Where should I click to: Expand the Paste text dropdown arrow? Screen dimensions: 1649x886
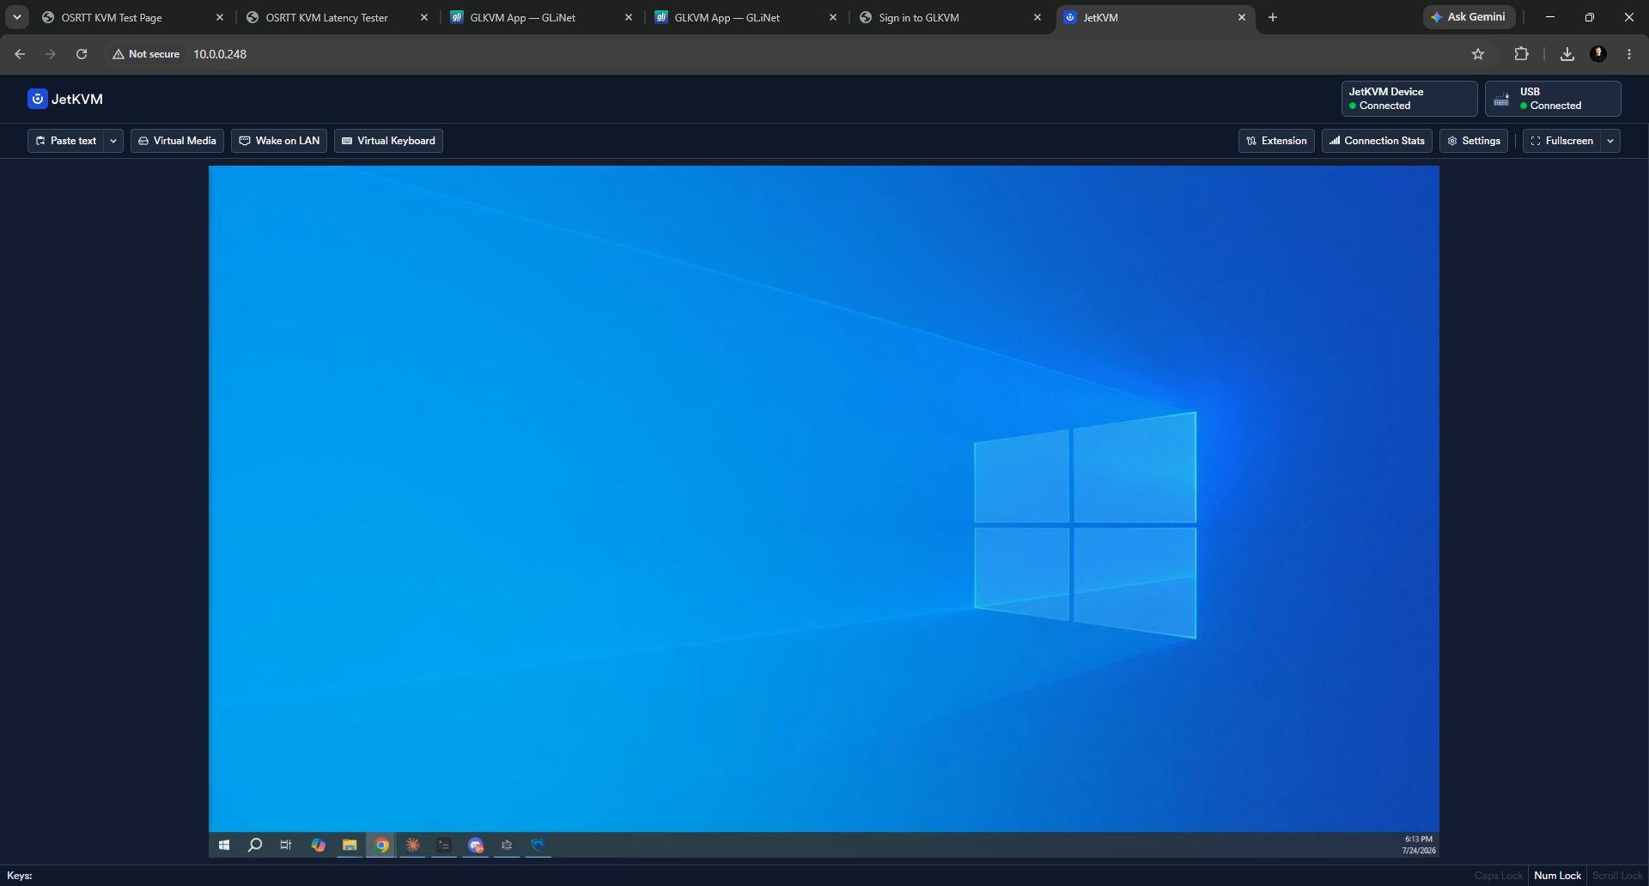point(113,141)
